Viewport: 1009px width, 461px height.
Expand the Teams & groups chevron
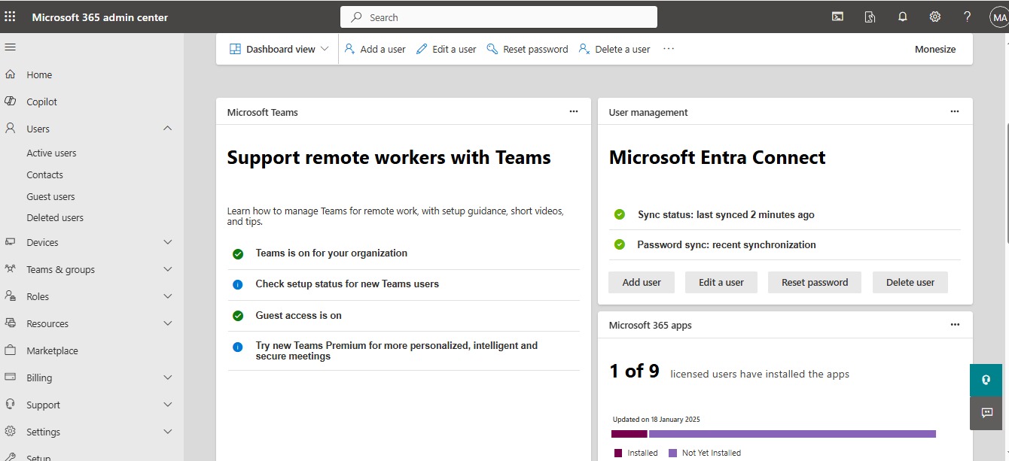point(168,269)
